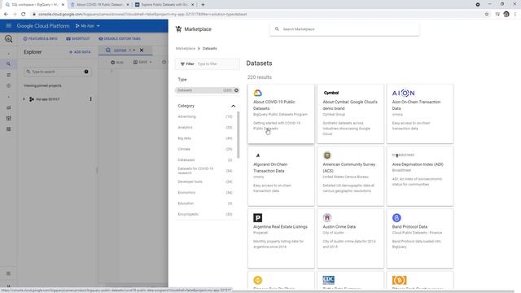Click the CDC logo on the bottom card
The image size is (521, 293).
click(x=328, y=280)
